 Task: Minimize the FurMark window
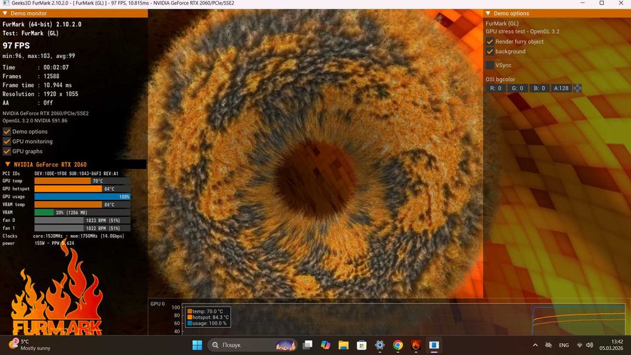pos(582,3)
